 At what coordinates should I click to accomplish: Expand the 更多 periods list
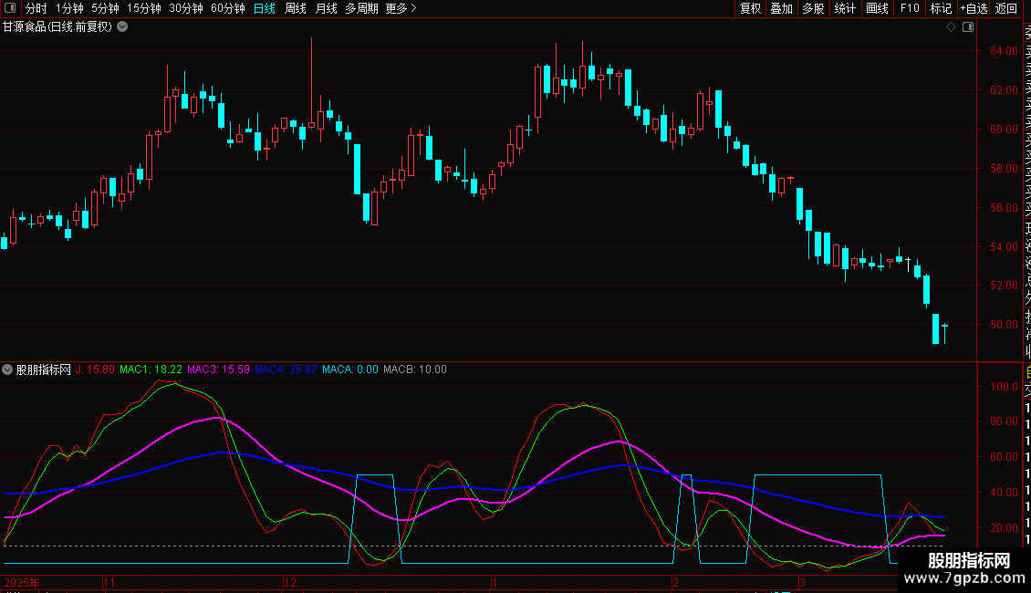(x=401, y=8)
